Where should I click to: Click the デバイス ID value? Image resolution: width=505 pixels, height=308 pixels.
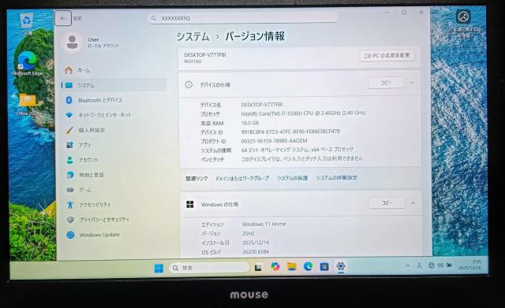[x=290, y=132]
